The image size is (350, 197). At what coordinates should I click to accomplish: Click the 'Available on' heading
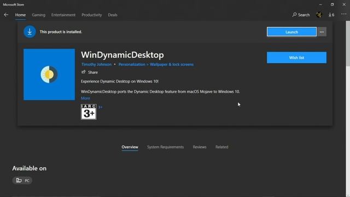pos(29,168)
